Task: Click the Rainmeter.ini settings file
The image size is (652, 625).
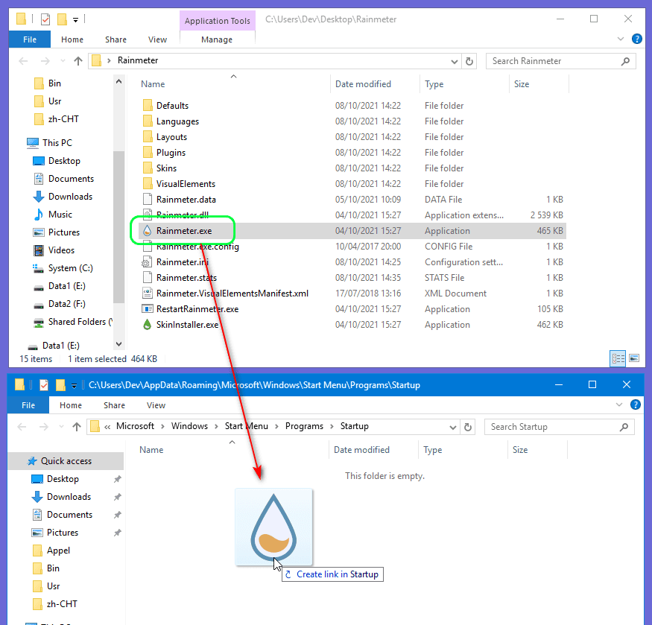Action: point(182,262)
